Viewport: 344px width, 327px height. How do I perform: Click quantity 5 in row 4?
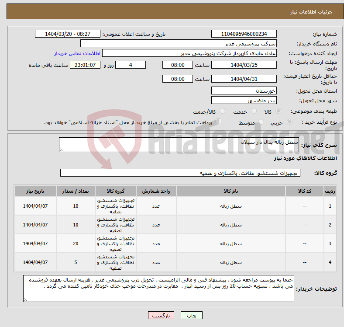[76, 262]
